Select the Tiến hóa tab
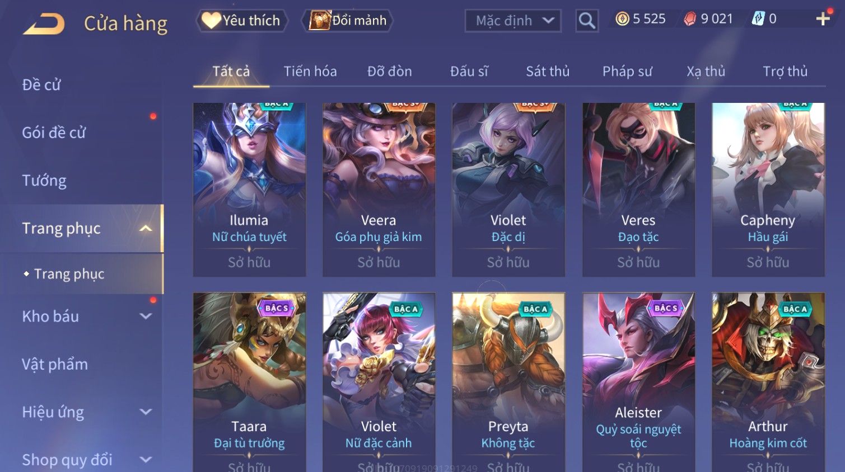845x472 pixels. point(310,72)
